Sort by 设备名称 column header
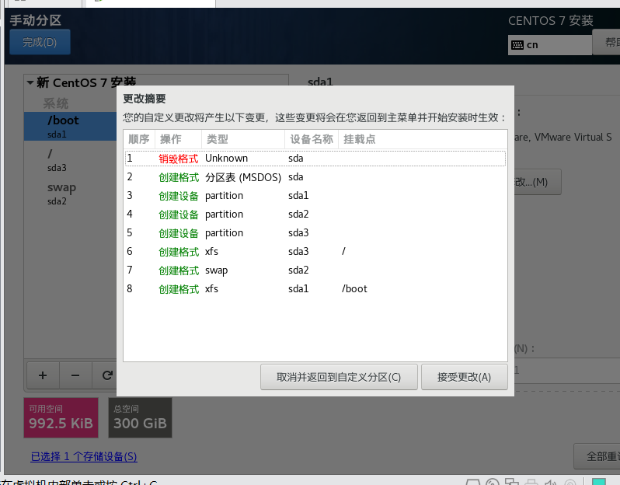Screen dimensions: 620x485 click(x=312, y=139)
